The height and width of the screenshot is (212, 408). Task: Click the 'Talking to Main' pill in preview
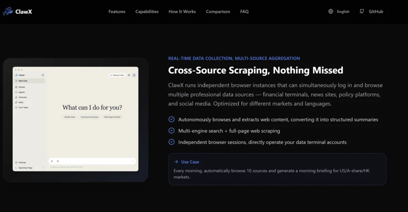click(117, 75)
